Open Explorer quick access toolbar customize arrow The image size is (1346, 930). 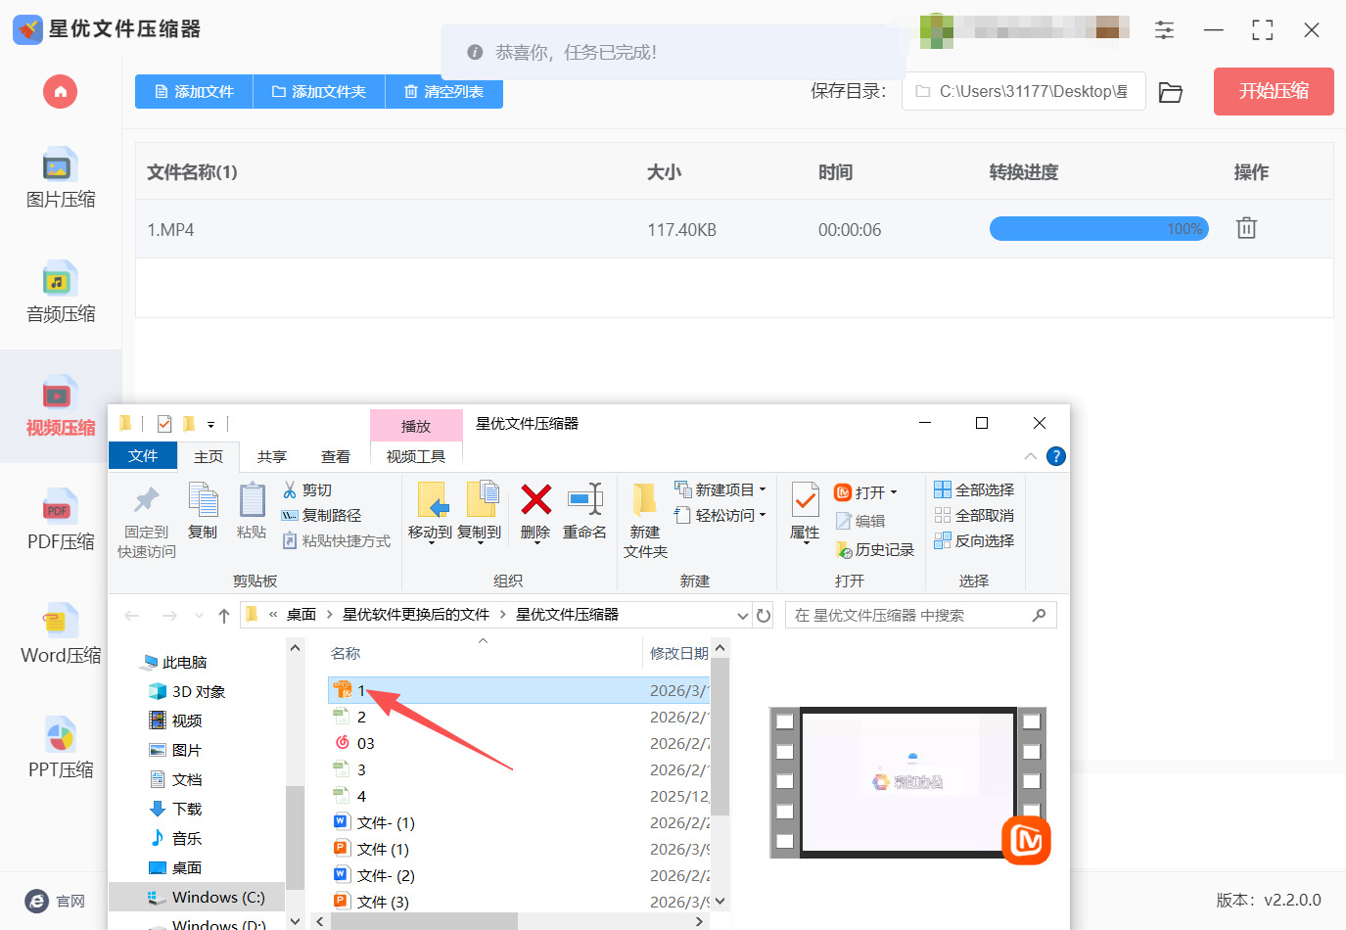pos(210,425)
